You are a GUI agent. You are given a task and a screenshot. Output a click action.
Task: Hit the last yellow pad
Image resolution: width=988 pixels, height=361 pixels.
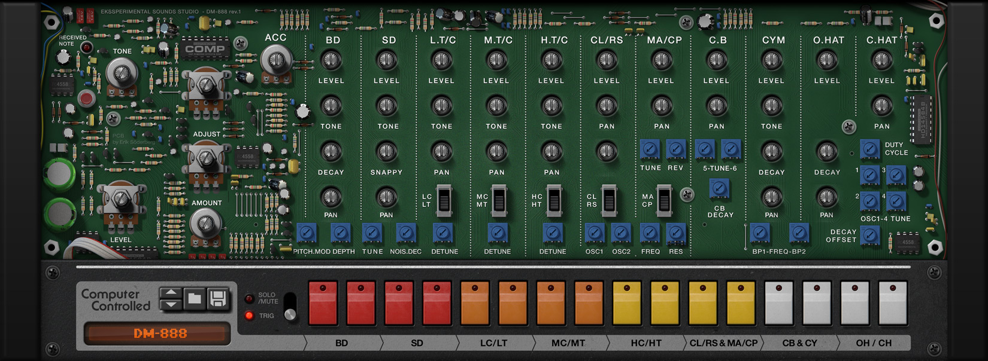coord(741,303)
